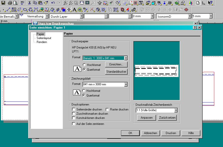The height and width of the screenshot is (147, 223).
Task: Open the IsonormD font dropdown
Action: pos(190,16)
